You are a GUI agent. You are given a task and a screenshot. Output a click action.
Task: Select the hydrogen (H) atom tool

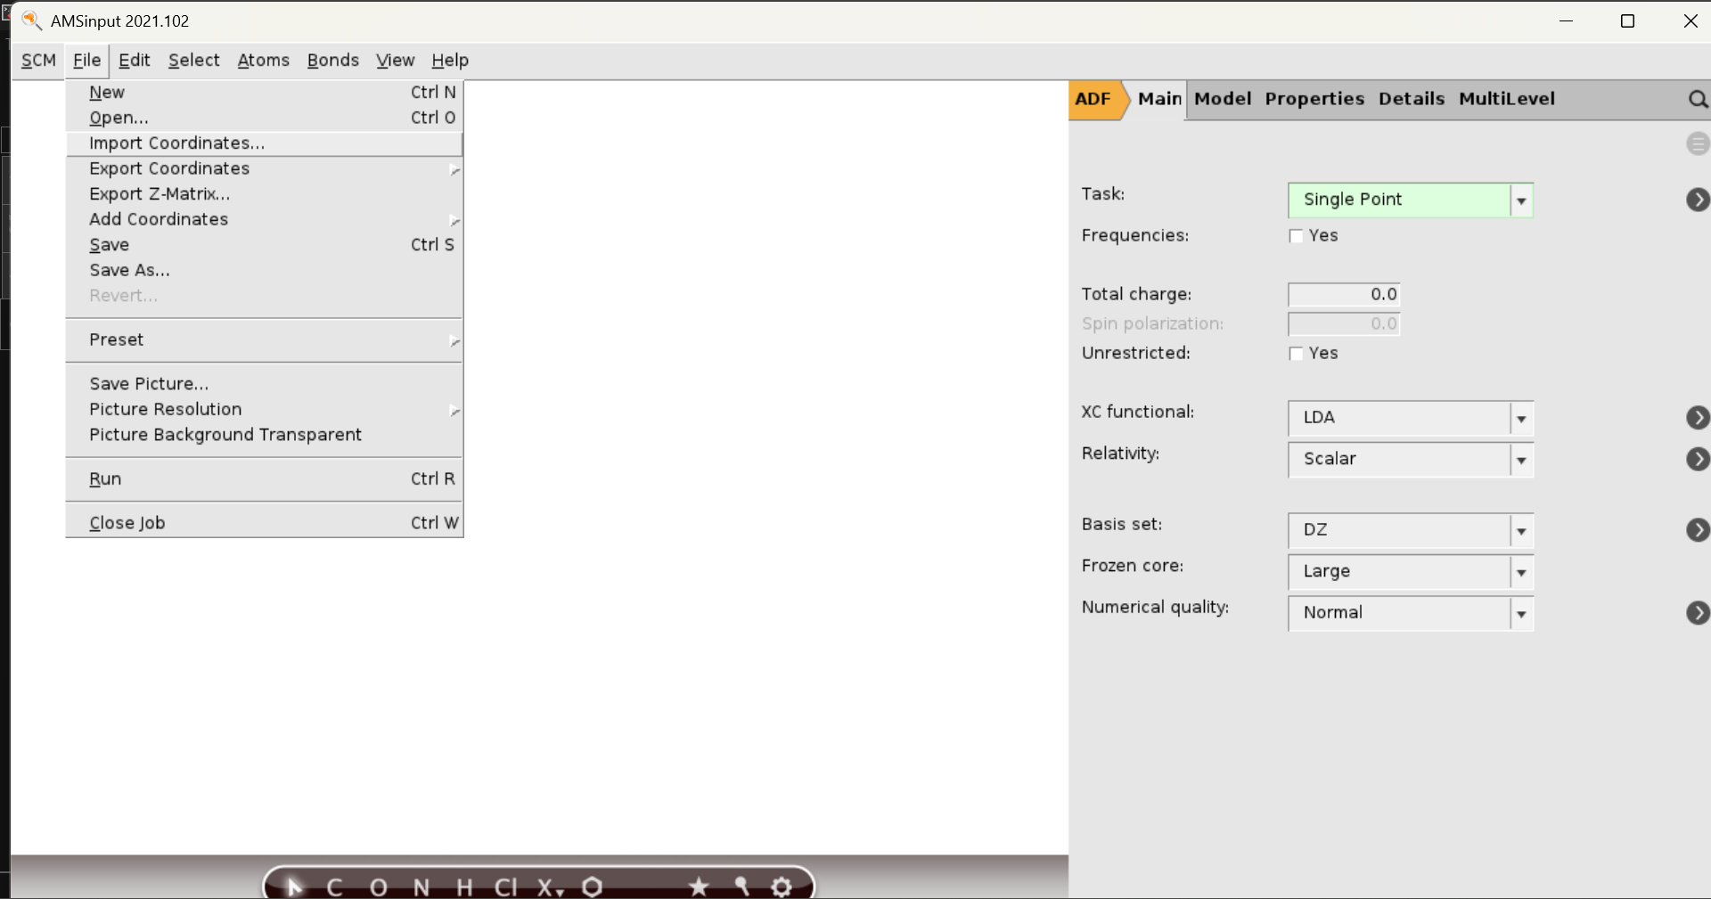click(x=464, y=887)
